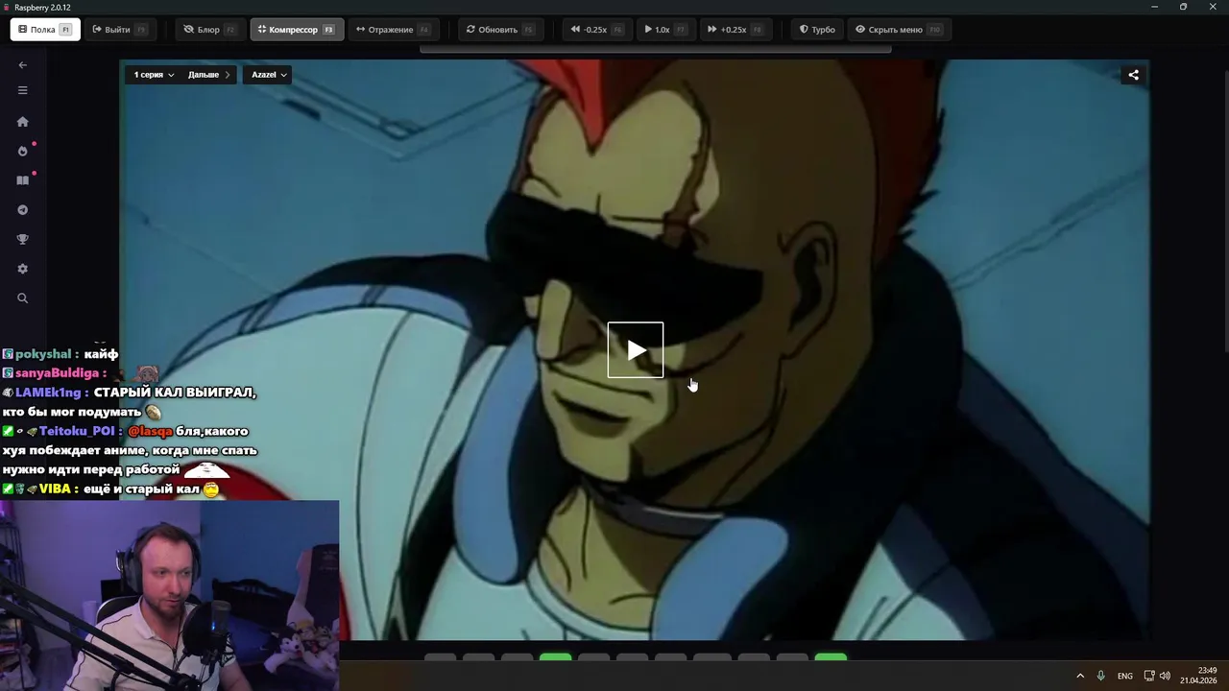Click the pokyshal chat username

pos(43,354)
